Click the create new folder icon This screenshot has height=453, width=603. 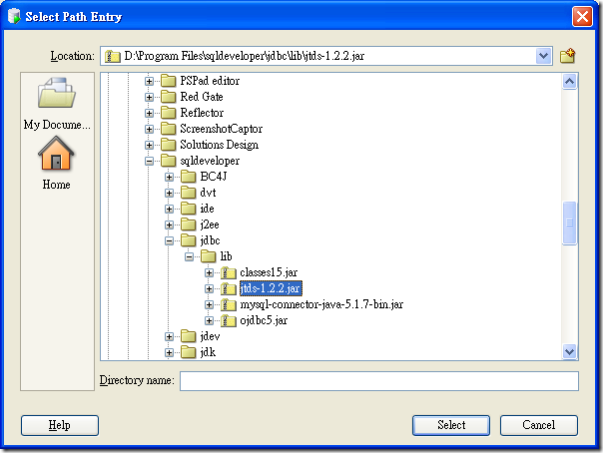tap(568, 56)
